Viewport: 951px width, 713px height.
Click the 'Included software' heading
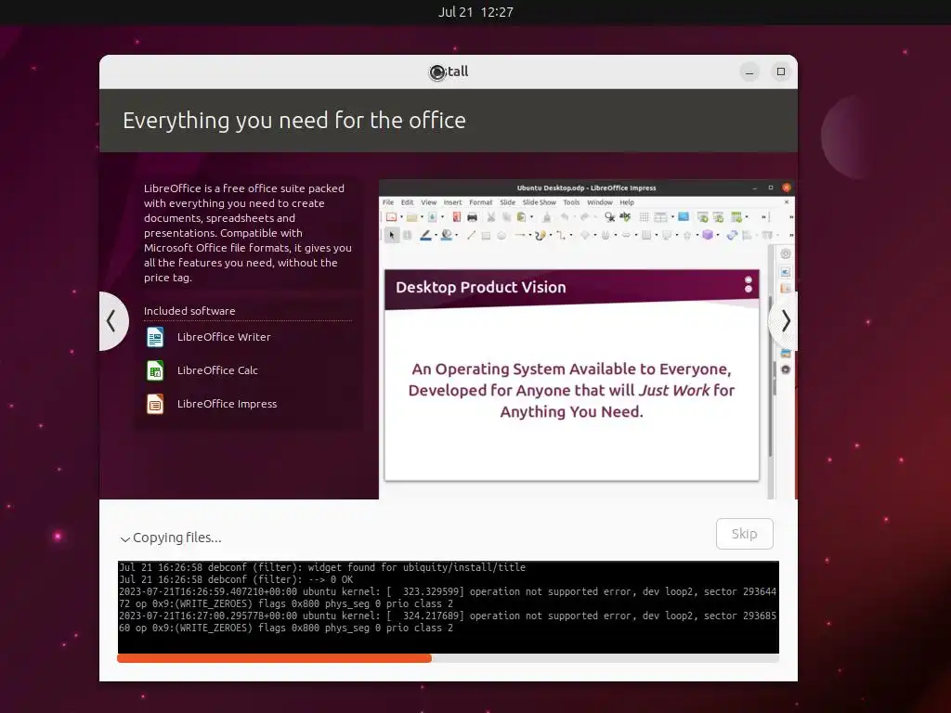(x=189, y=311)
